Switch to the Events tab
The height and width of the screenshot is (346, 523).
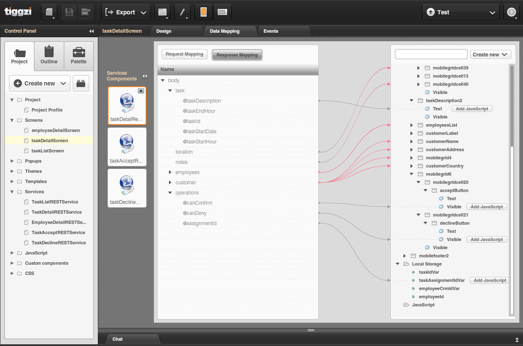coord(271,31)
